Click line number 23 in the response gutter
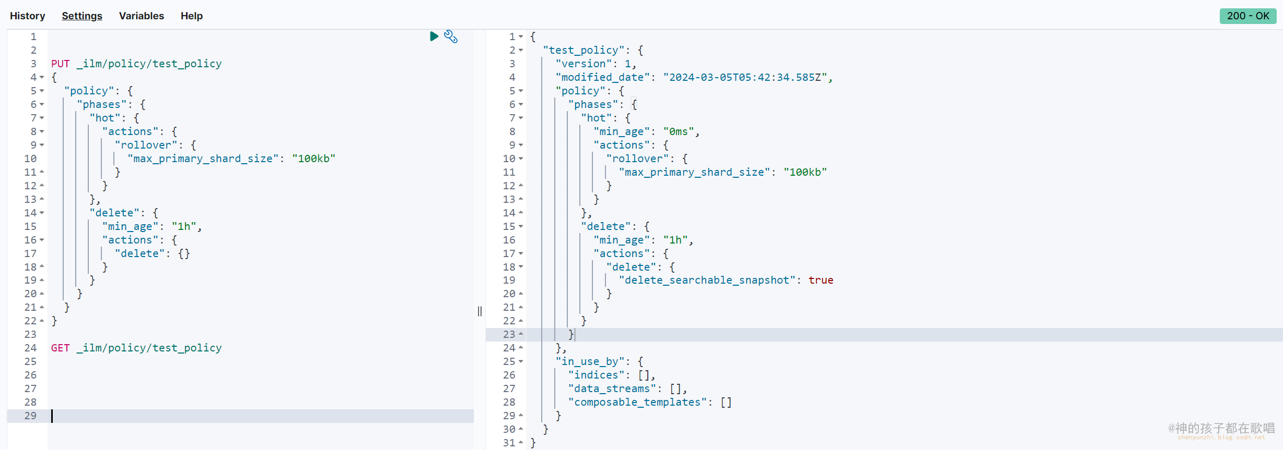 point(509,334)
